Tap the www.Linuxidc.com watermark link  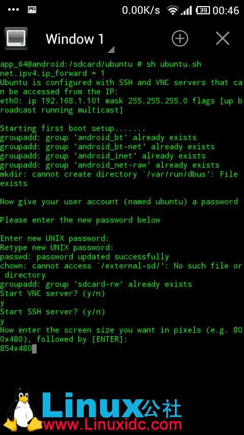coord(112,425)
